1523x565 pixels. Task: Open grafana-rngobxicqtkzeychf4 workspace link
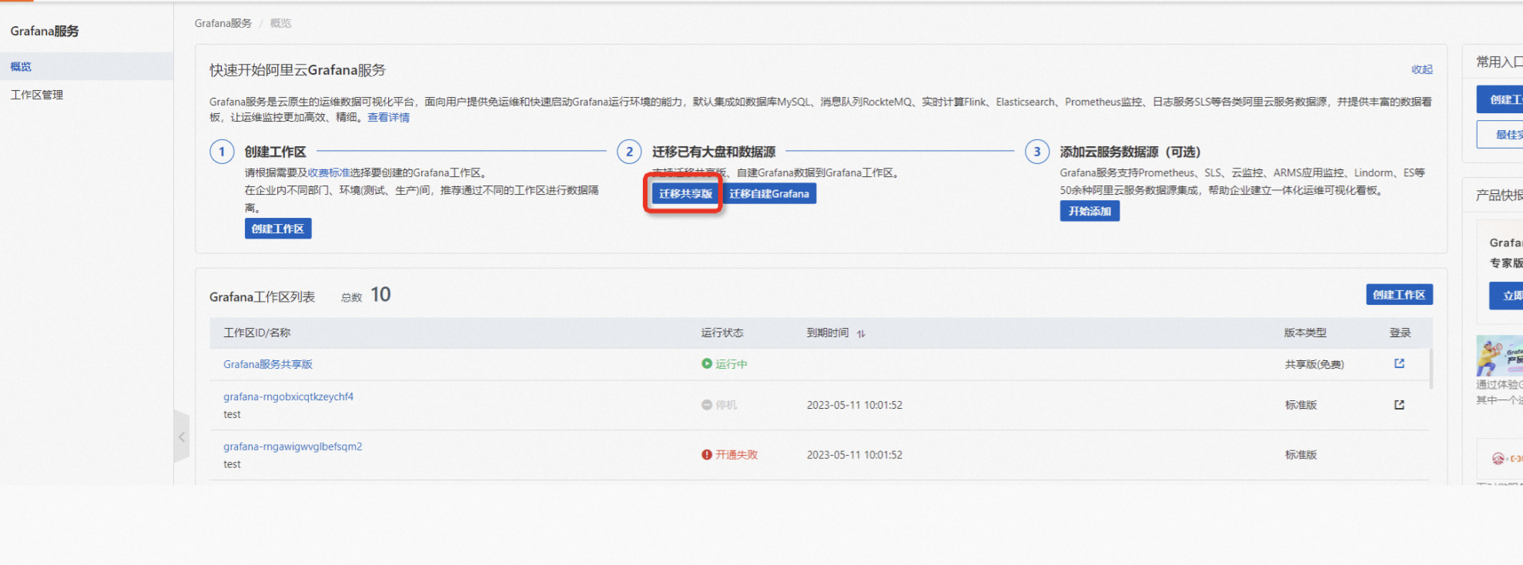(x=288, y=396)
